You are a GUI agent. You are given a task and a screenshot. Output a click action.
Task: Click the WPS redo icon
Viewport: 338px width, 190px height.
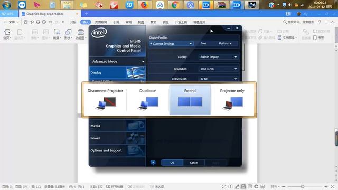coord(57,22)
